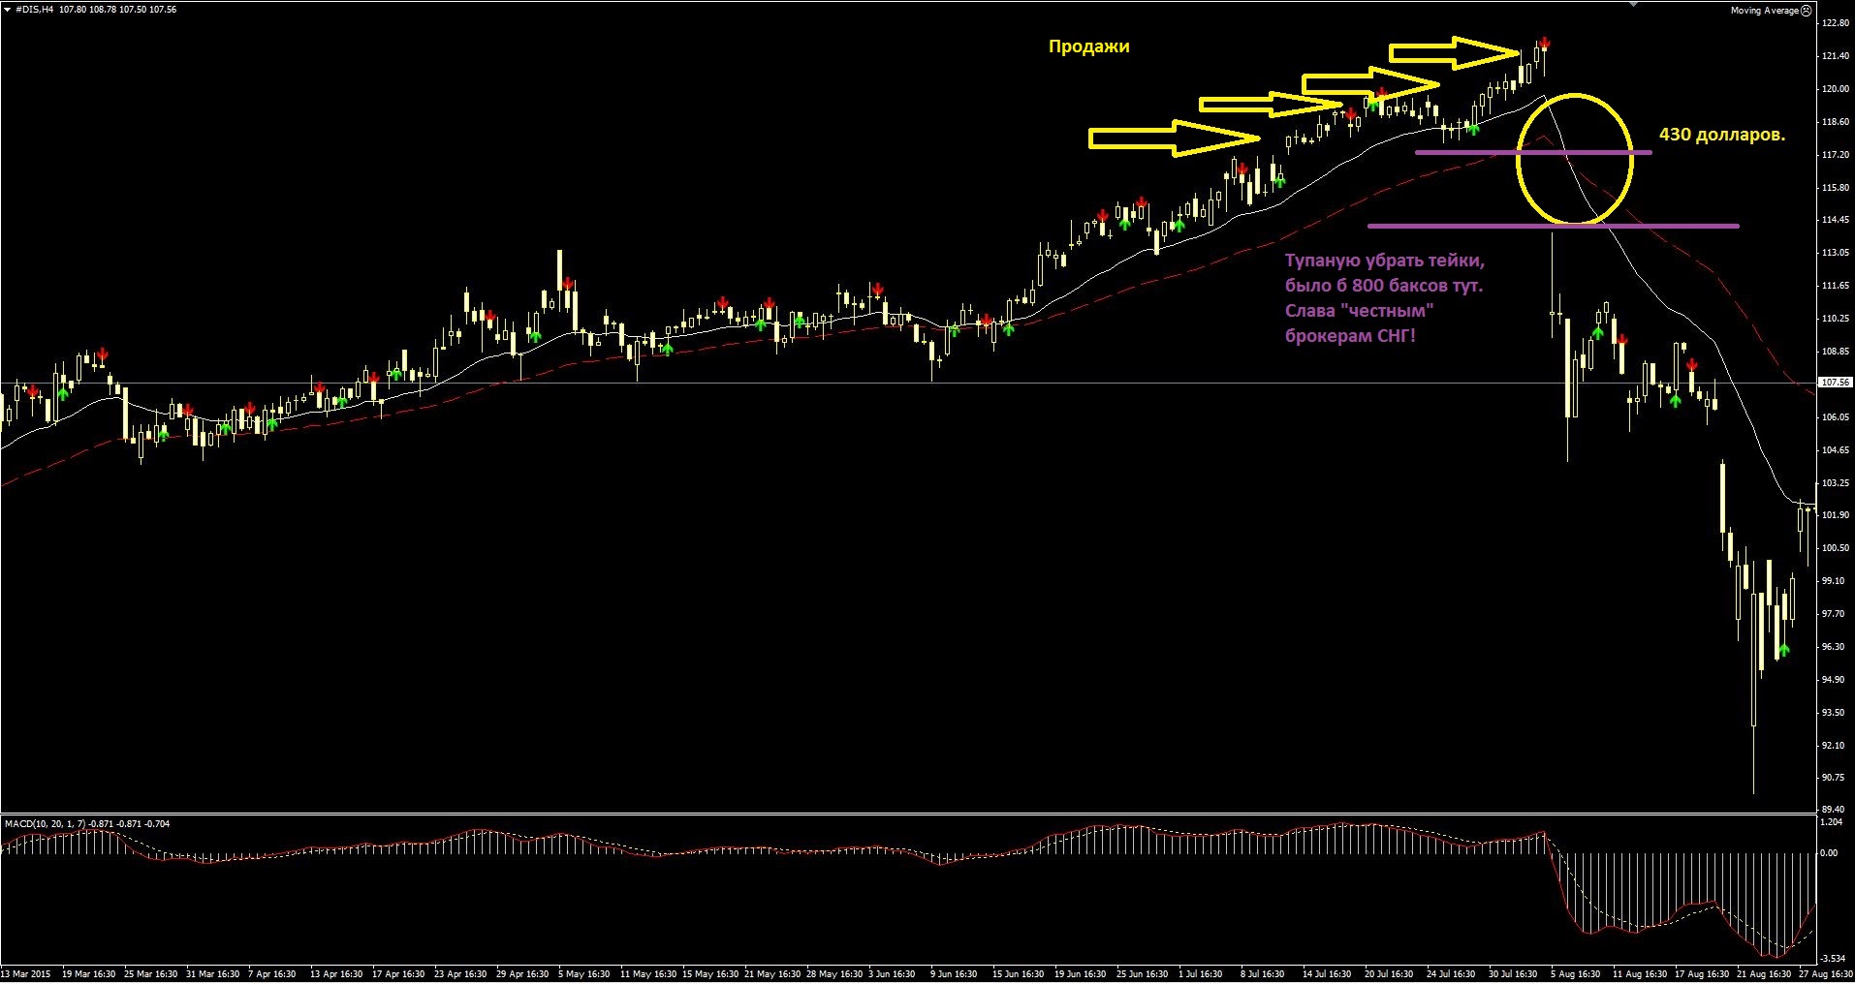1855x984 pixels.
Task: Click the 122.80 price scale label
Action: click(x=1836, y=23)
